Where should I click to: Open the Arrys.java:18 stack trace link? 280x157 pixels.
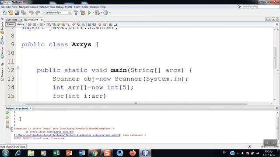(x=63, y=132)
